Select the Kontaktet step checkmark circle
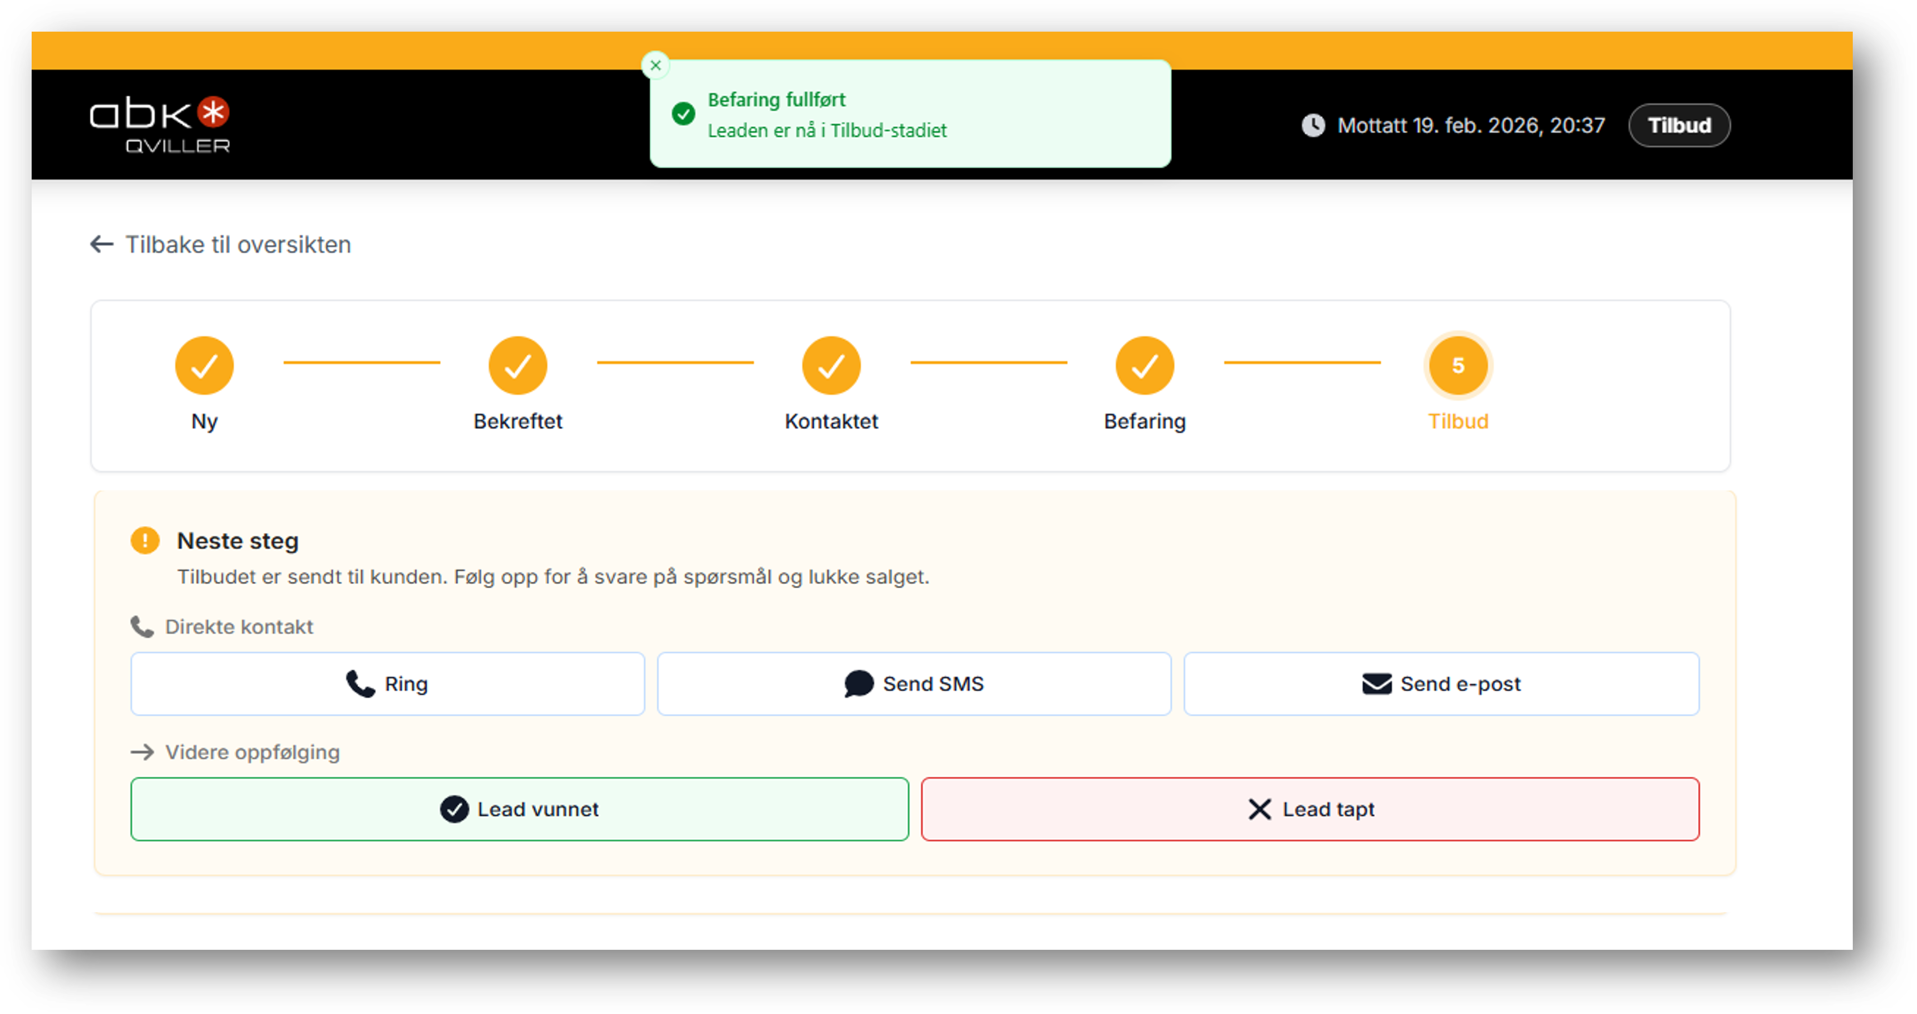Viewport: 1917px width, 1014px height. pyautogui.click(x=830, y=365)
